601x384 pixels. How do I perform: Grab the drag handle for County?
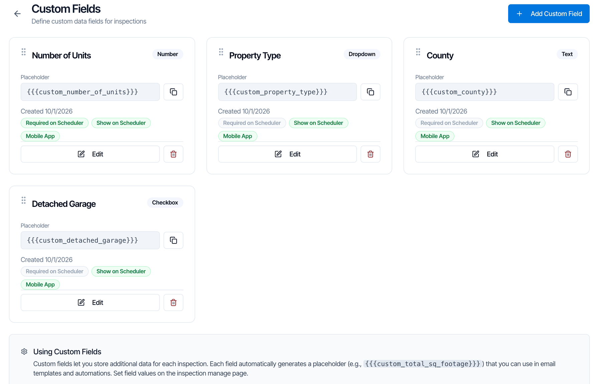point(418,52)
